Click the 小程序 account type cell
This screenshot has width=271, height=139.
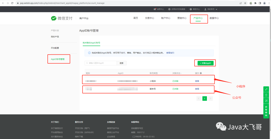[153, 81]
